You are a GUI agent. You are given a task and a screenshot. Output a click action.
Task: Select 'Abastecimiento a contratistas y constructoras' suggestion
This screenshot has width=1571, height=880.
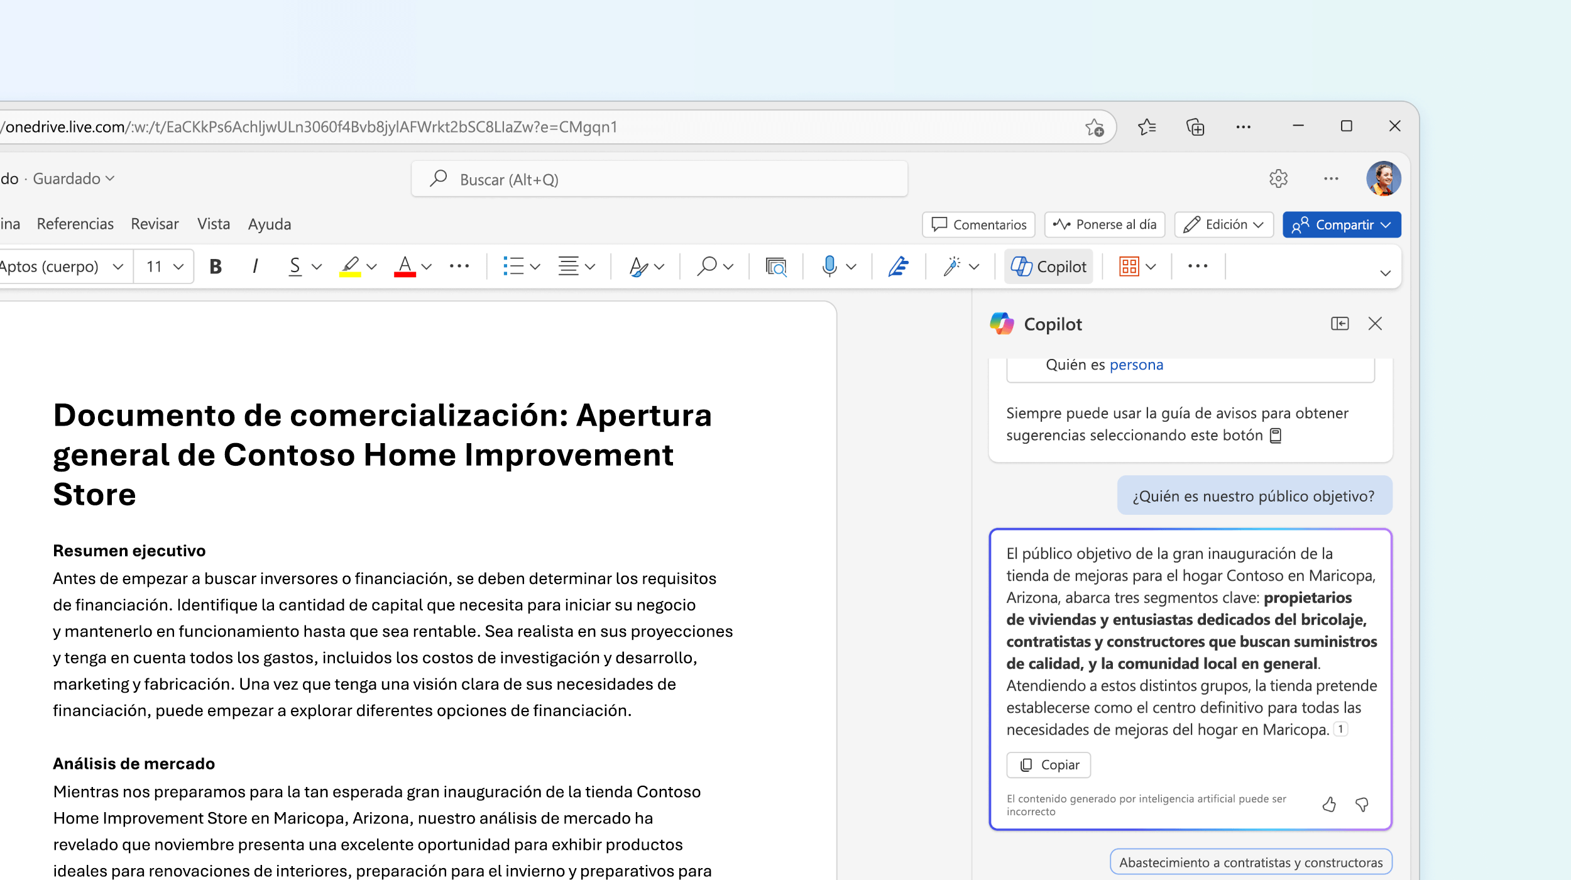[1251, 862]
